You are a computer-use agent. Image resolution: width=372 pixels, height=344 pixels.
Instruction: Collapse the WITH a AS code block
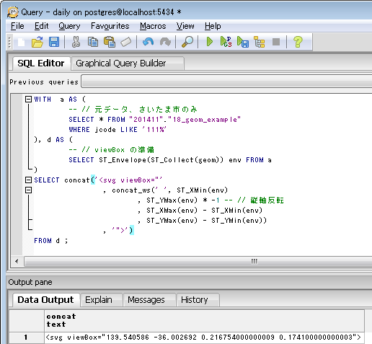[28, 99]
